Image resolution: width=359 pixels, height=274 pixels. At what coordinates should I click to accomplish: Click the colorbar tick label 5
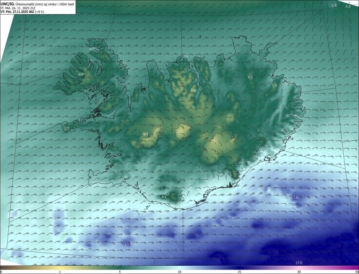tap(120, 272)
